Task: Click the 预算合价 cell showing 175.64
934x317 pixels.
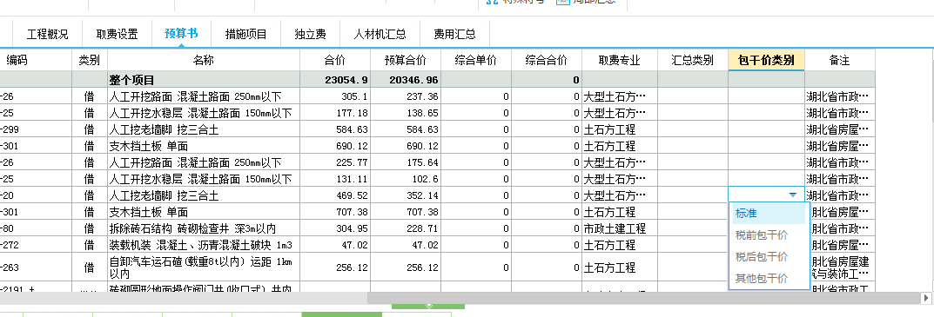Action: (406, 162)
